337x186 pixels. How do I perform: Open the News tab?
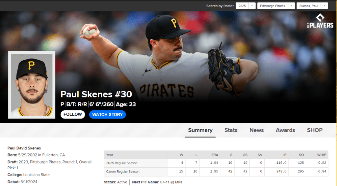point(256,130)
